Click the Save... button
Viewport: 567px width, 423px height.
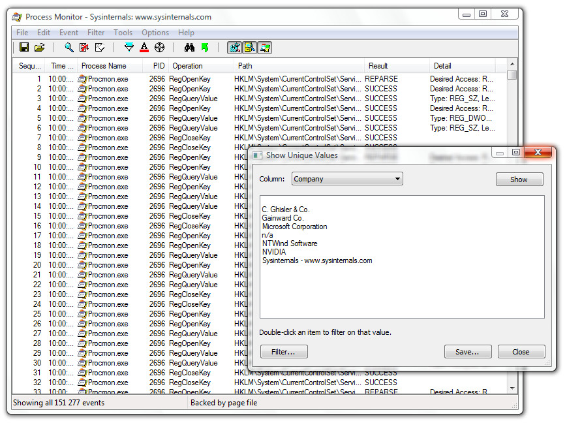pos(468,352)
